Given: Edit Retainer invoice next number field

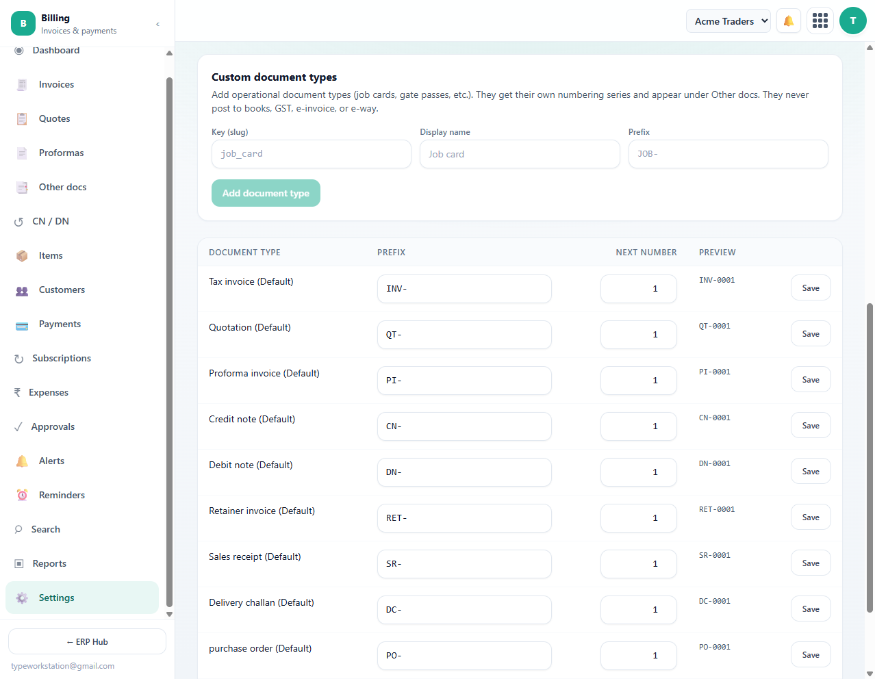Looking at the screenshot, I should tap(639, 518).
